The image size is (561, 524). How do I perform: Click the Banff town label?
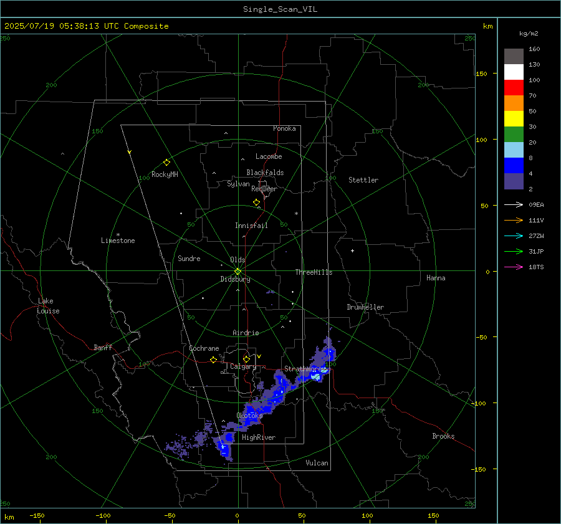pos(103,347)
